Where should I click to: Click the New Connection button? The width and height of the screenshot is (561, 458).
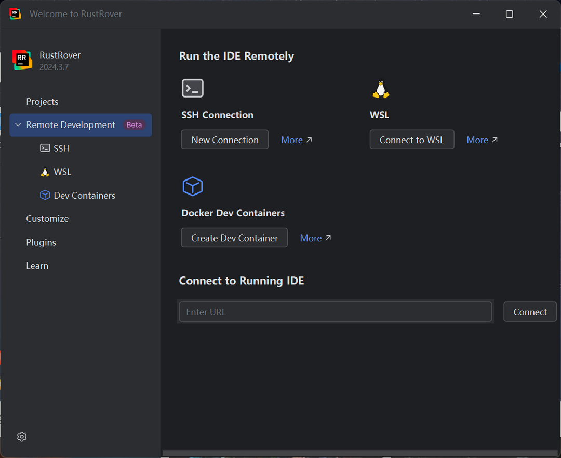point(224,140)
